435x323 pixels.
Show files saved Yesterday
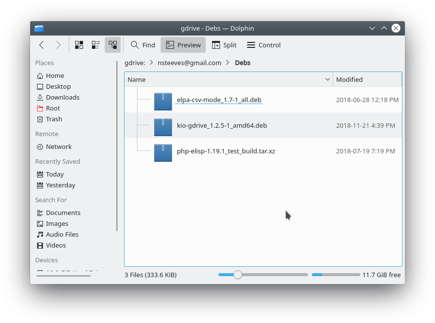(56, 185)
